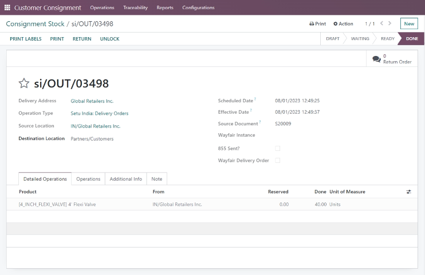
Task: Click the Effective Date value 12:49:37
Action: [x=297, y=112]
